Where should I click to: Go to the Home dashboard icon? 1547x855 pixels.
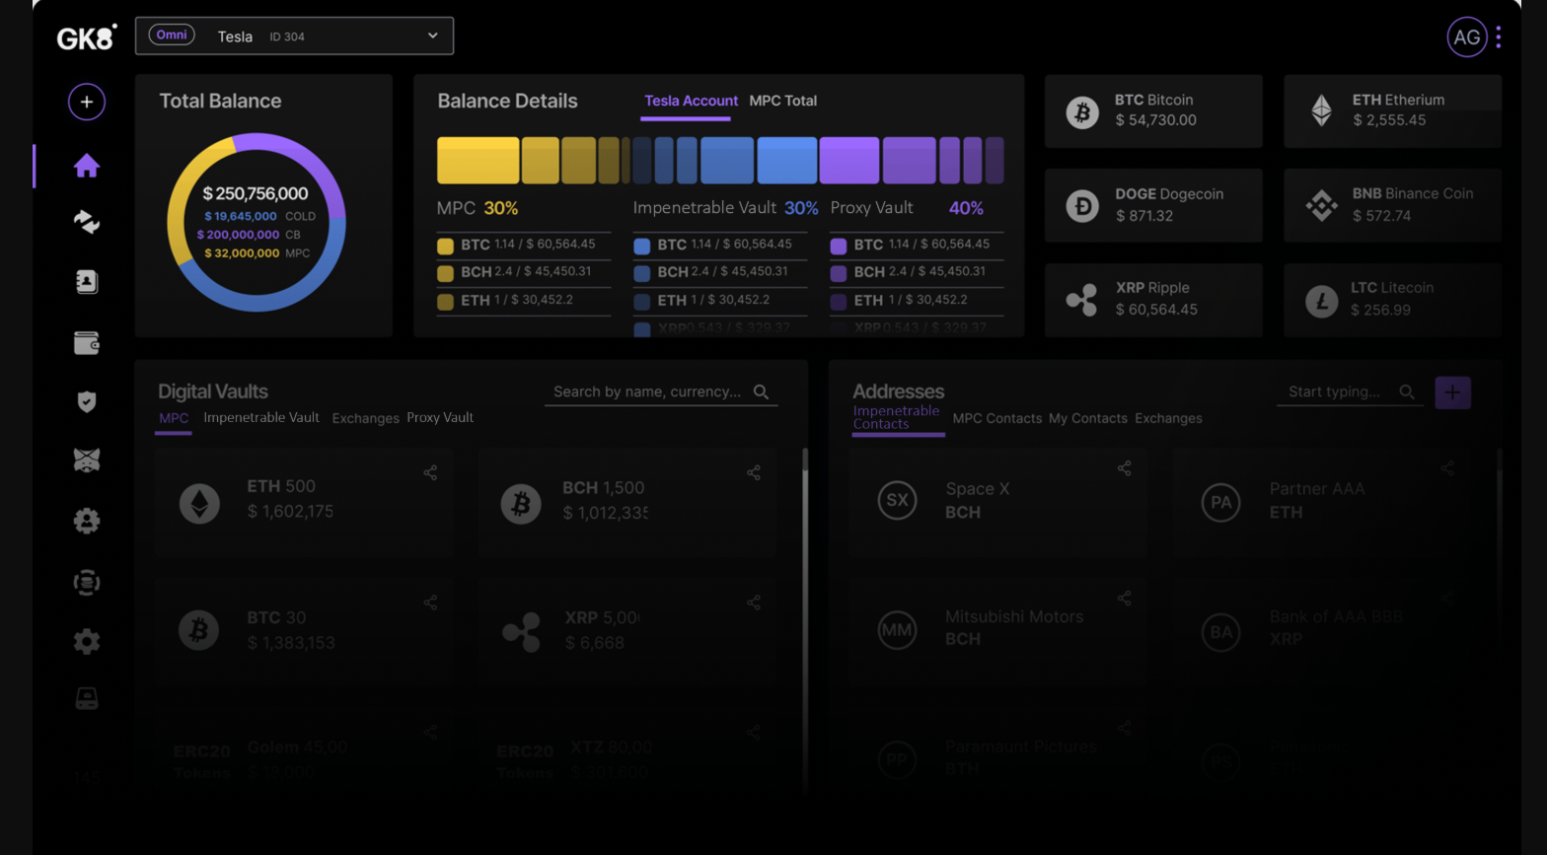87,166
